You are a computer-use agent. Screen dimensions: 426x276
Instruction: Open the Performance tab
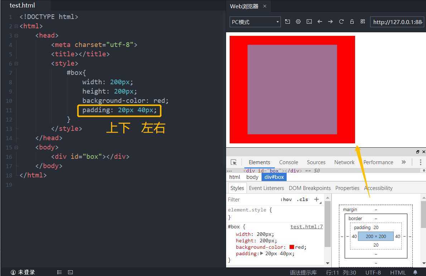coord(378,162)
